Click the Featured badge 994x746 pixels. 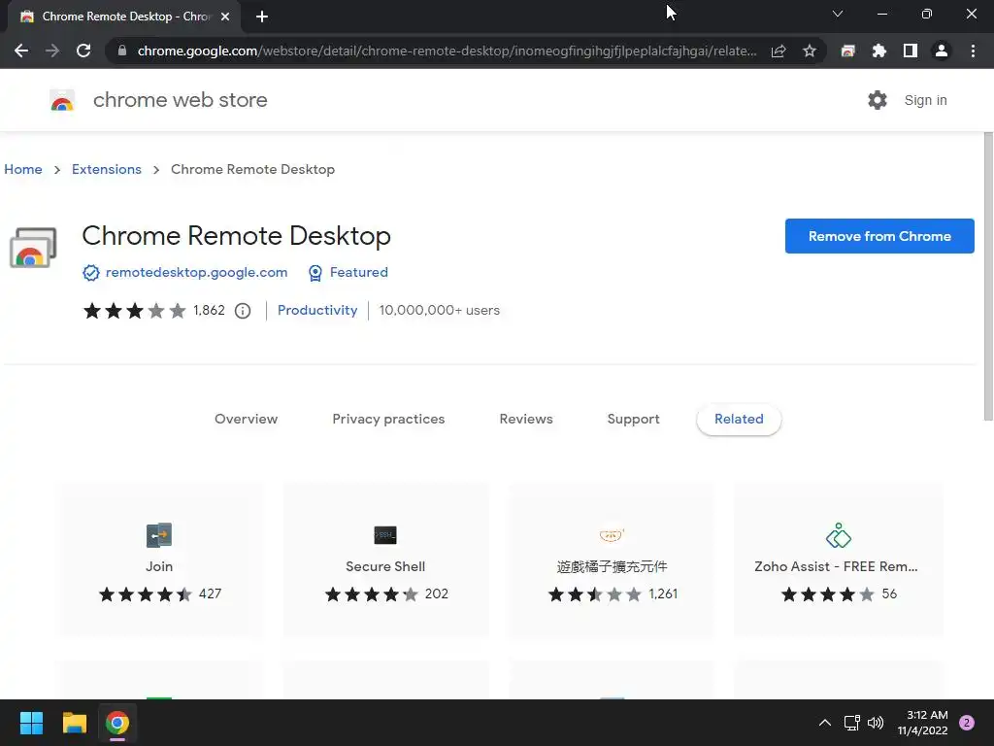pyautogui.click(x=348, y=272)
